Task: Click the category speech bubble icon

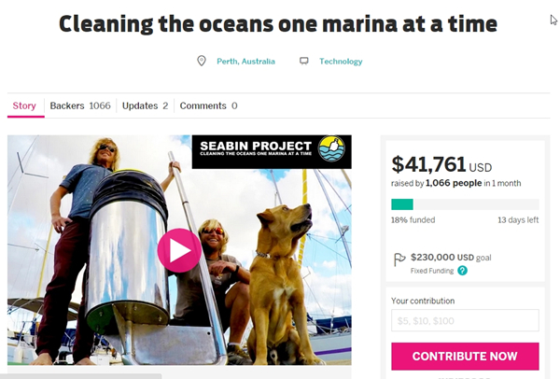Action: 304,61
